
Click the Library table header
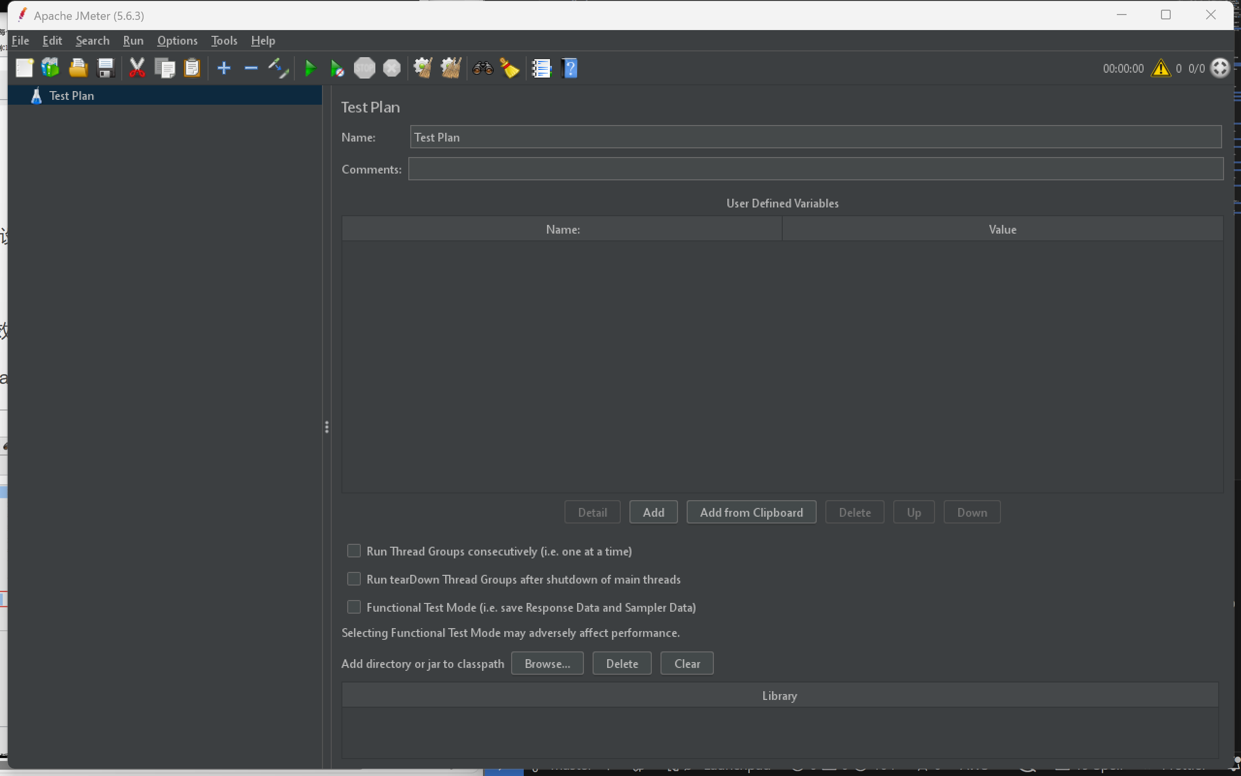point(779,696)
